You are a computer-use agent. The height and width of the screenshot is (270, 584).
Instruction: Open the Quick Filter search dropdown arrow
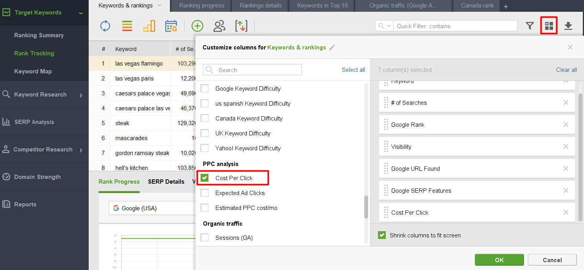[389, 26]
